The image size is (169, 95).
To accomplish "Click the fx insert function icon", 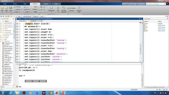I will [41, 7].
